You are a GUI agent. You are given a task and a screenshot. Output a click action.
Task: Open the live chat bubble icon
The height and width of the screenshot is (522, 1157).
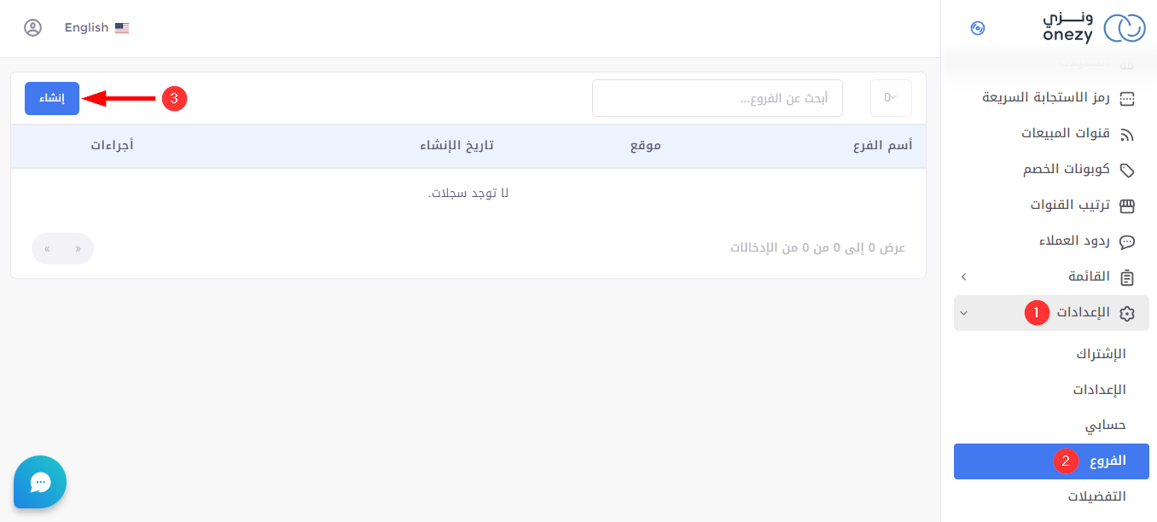(40, 482)
